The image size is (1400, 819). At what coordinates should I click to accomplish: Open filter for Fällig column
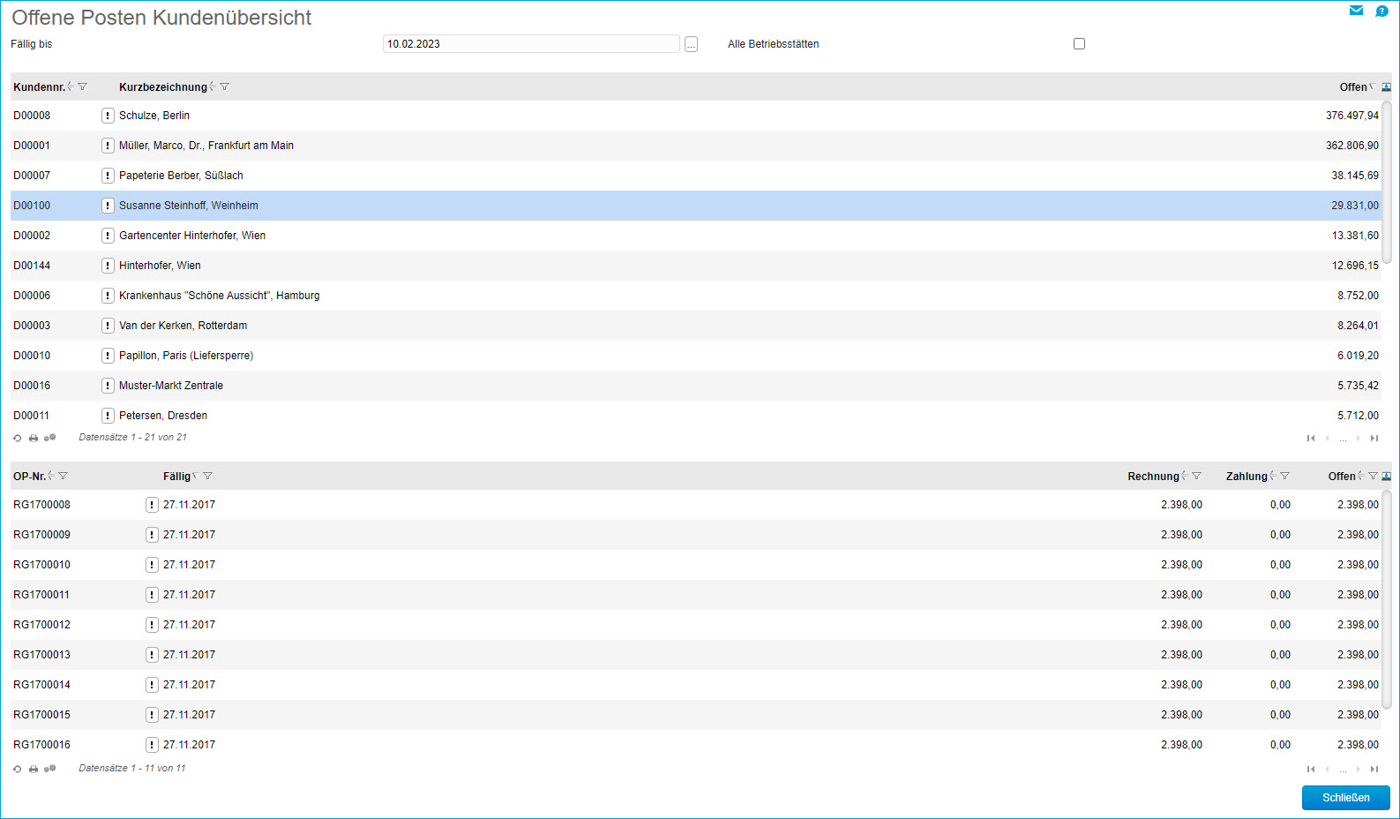pos(208,476)
